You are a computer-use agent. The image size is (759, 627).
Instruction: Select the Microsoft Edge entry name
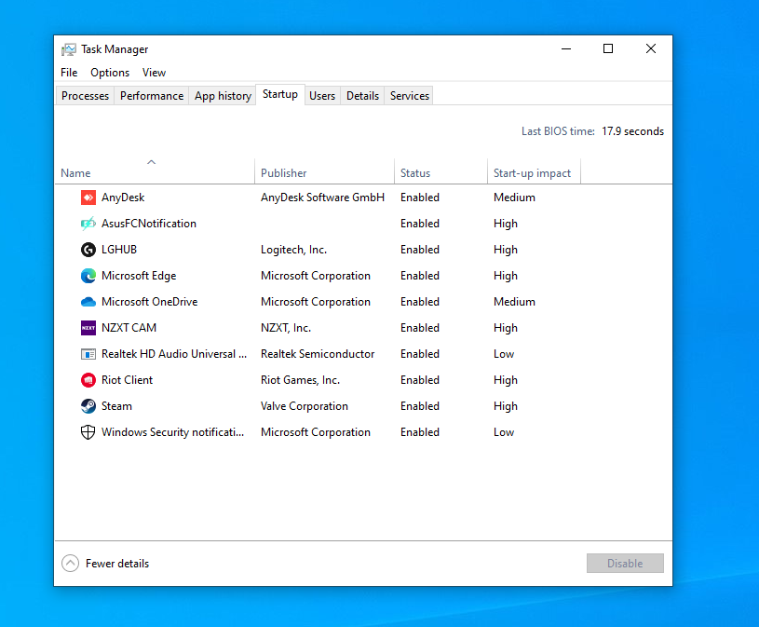[x=139, y=276]
